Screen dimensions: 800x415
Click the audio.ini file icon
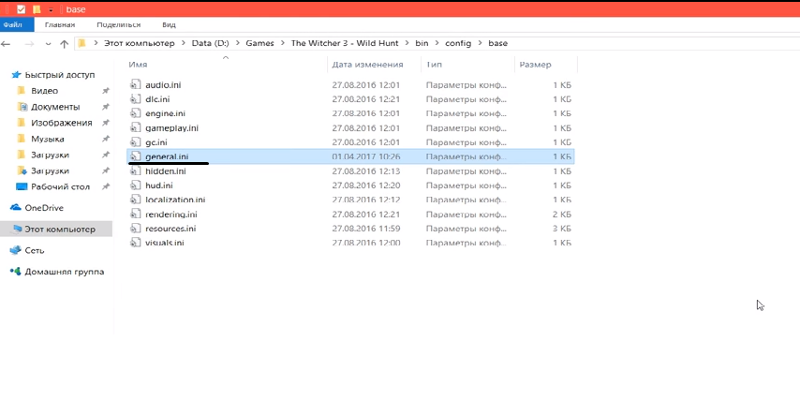click(135, 85)
